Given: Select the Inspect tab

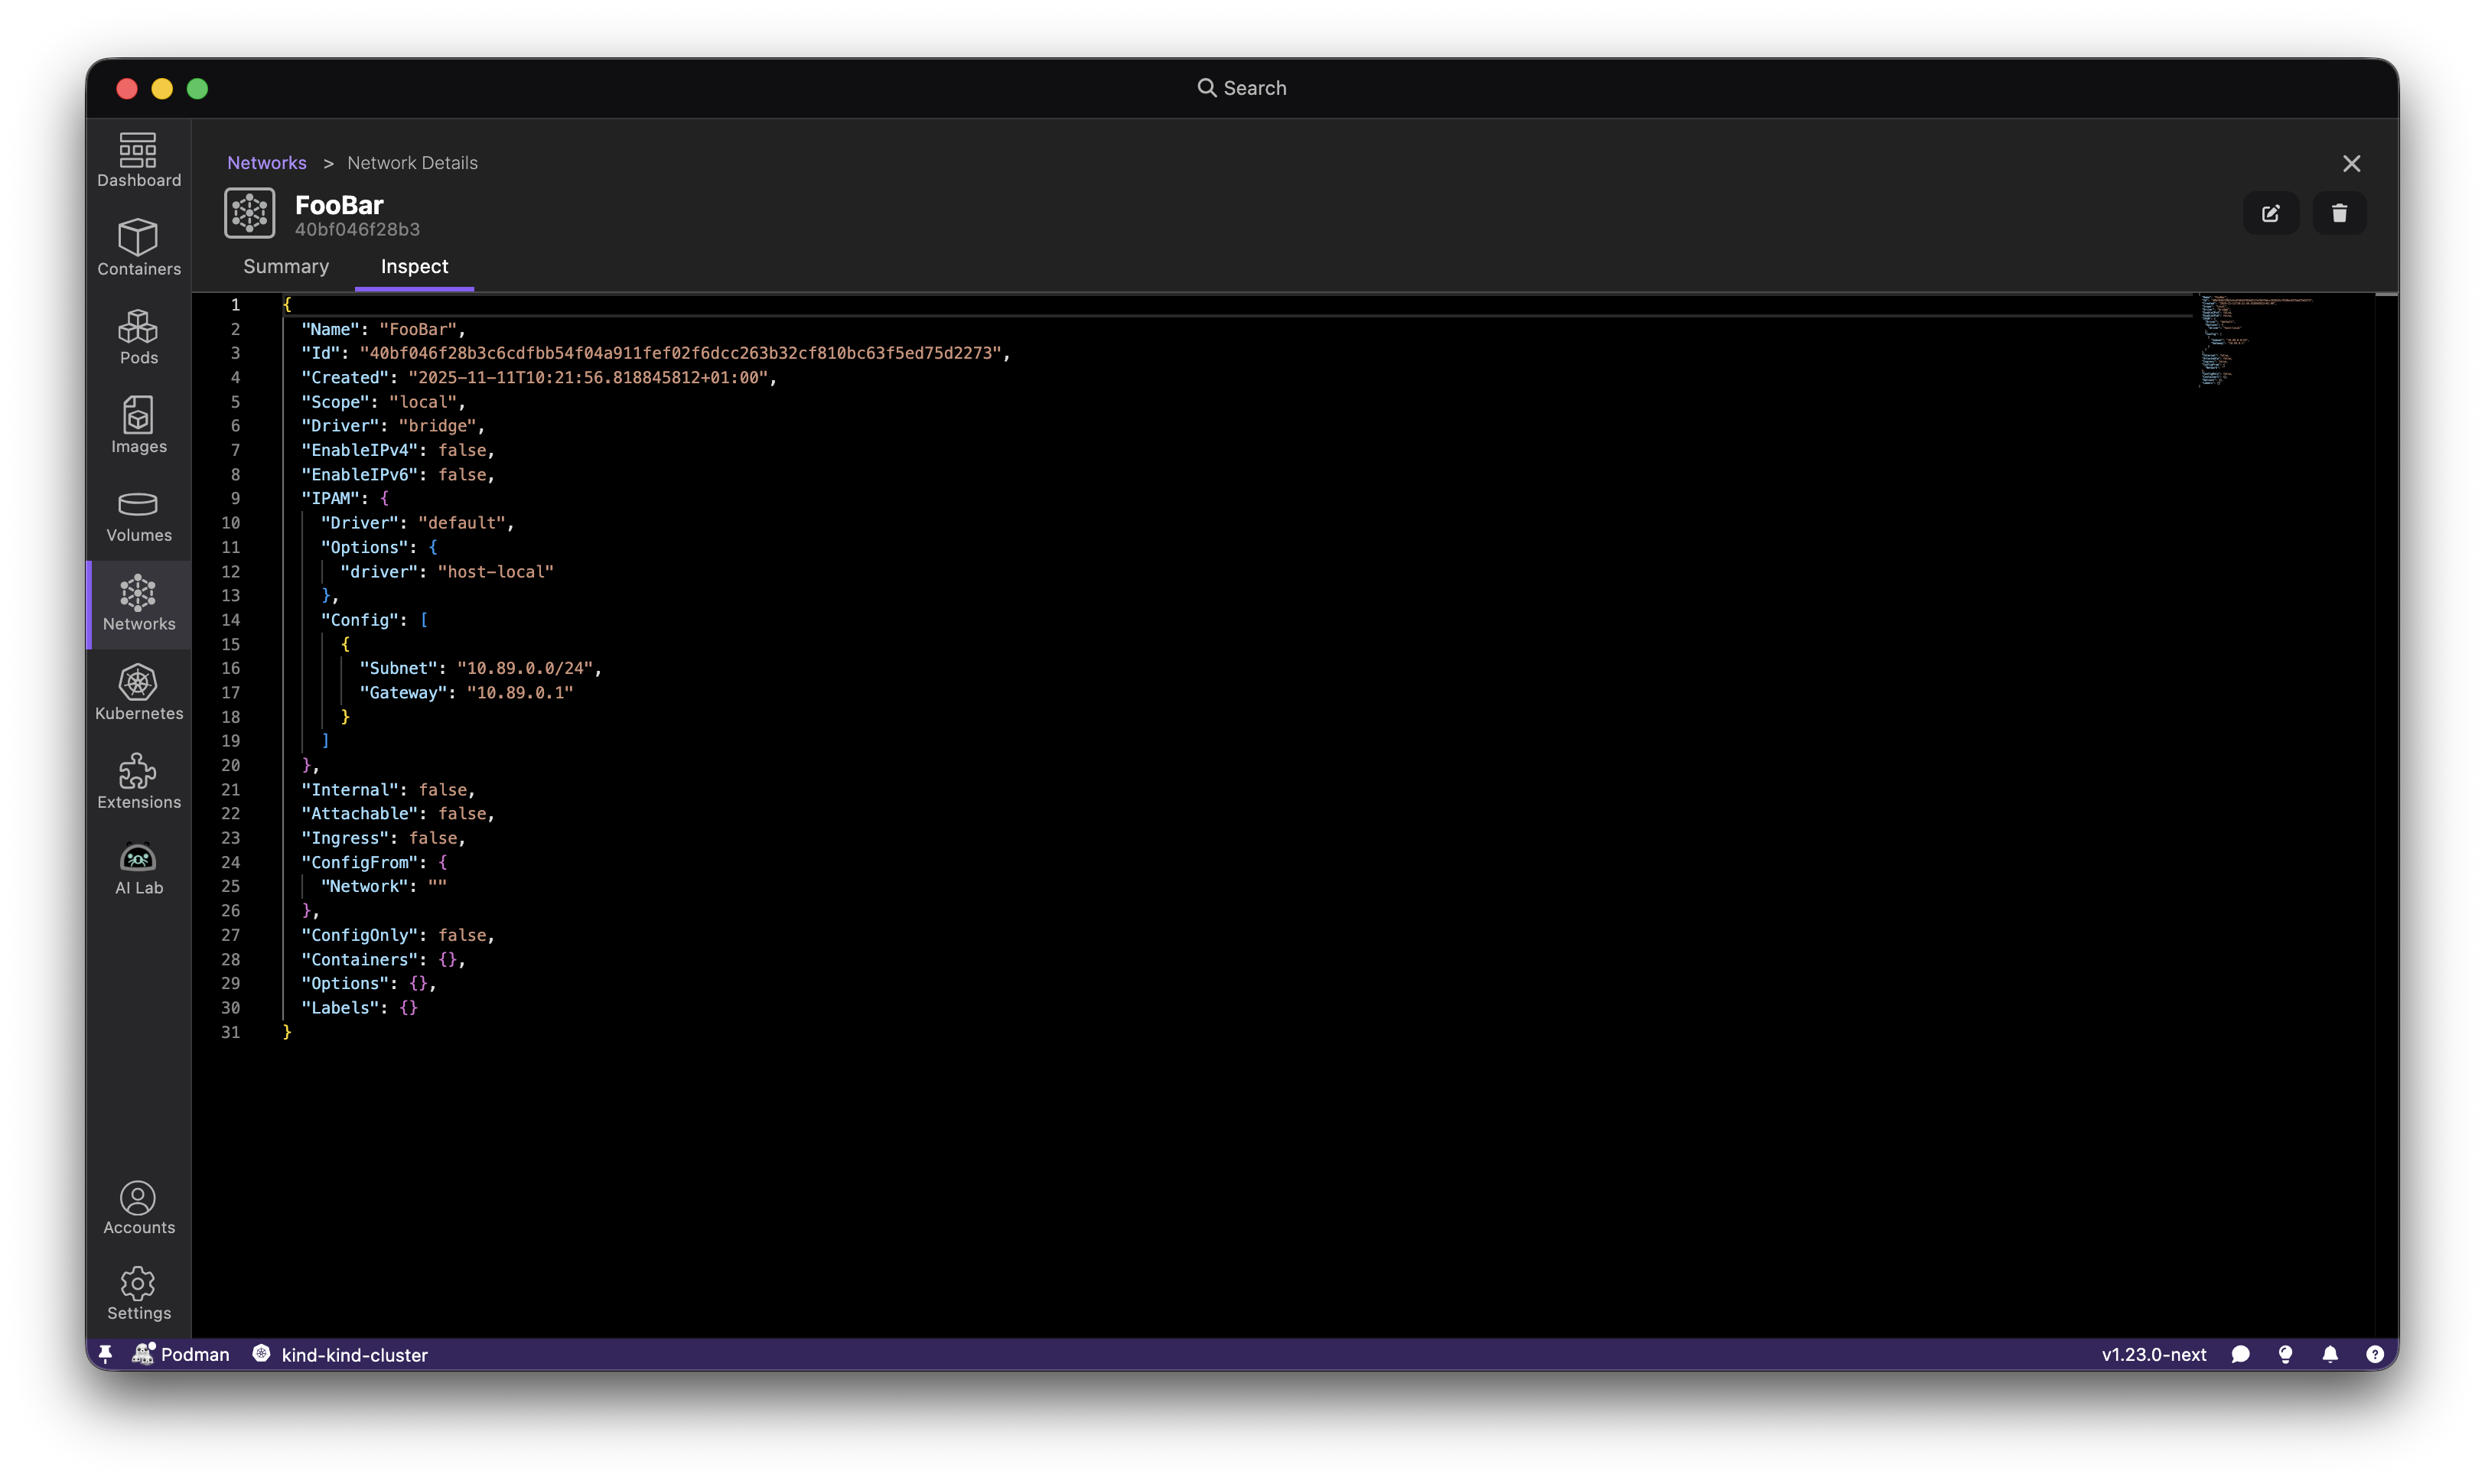Looking at the screenshot, I should [414, 266].
